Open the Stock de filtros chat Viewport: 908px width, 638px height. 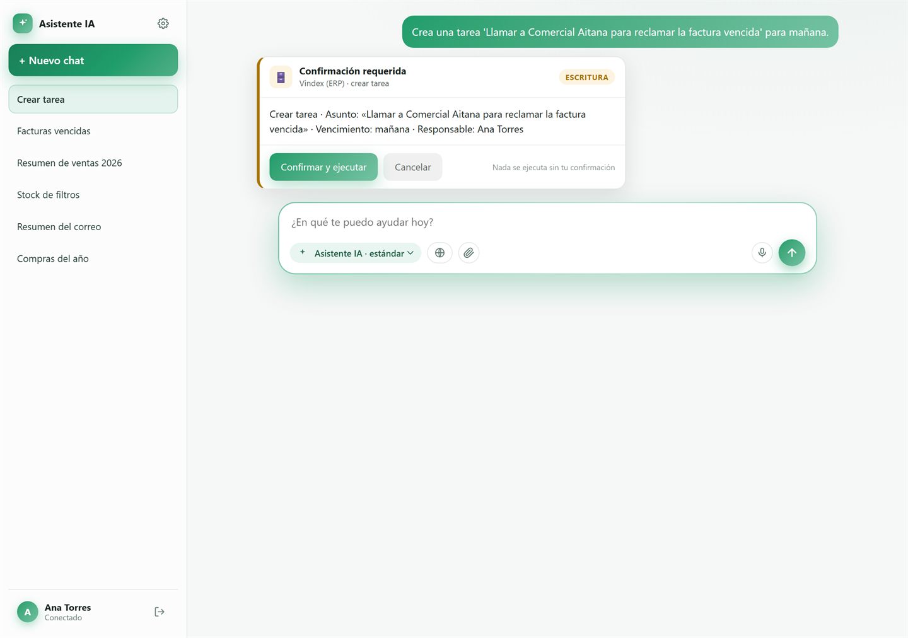93,195
